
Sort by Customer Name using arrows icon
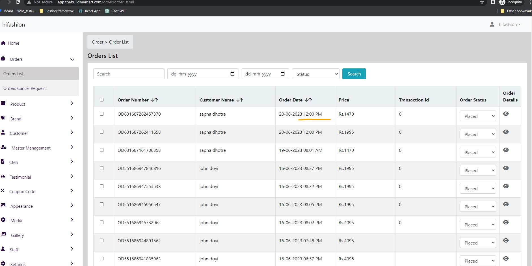pyautogui.click(x=240, y=100)
